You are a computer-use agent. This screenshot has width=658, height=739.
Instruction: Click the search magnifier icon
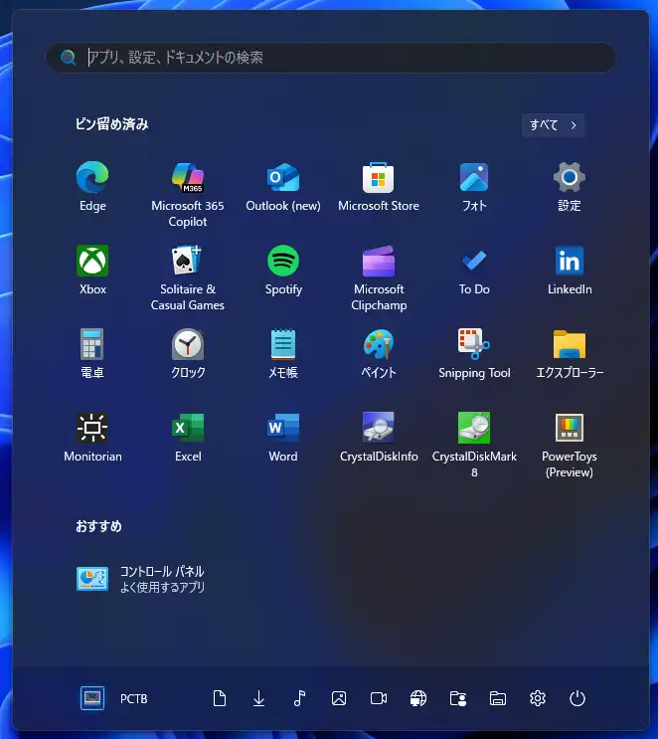coord(69,58)
